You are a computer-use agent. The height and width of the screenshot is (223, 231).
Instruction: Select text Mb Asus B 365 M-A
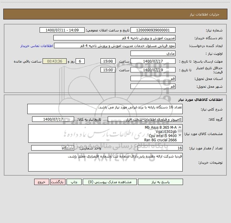click(160, 127)
